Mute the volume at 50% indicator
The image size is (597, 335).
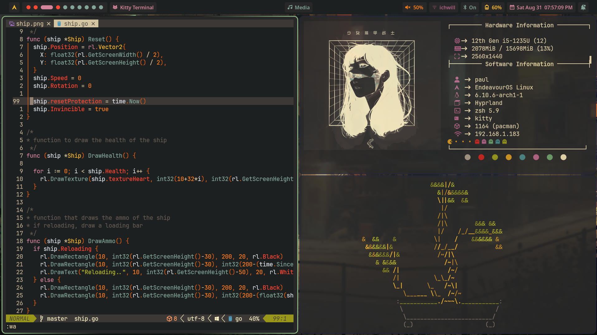(414, 7)
